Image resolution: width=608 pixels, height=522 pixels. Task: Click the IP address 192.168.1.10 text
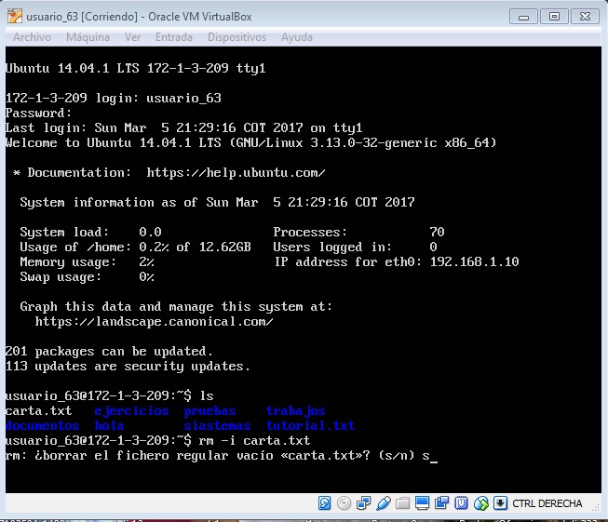tap(474, 262)
